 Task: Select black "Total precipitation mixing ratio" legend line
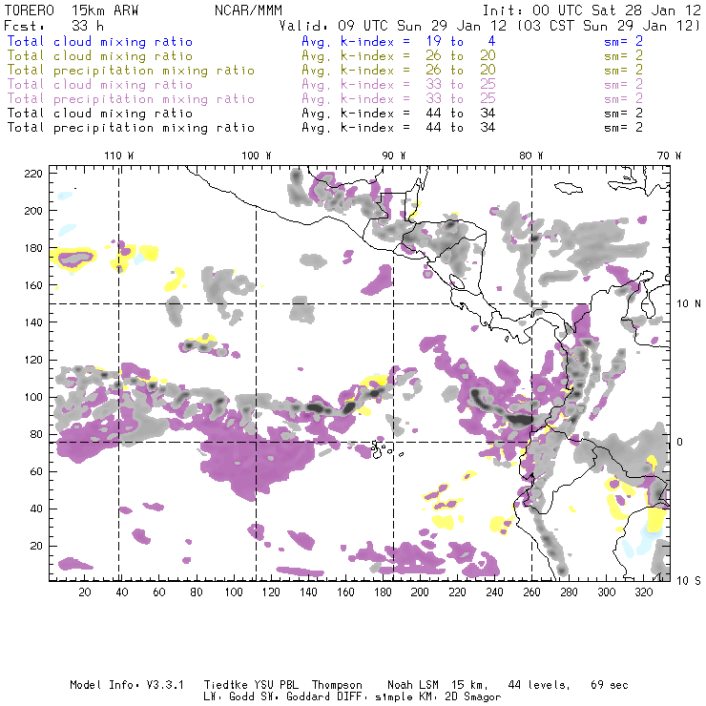[131, 128]
